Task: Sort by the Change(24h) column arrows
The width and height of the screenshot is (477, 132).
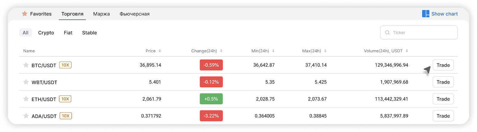Action: pos(221,51)
